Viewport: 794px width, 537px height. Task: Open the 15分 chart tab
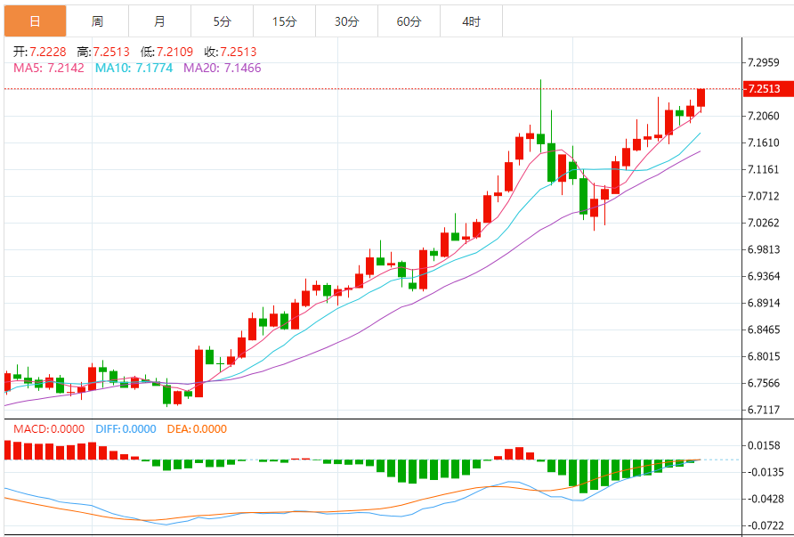284,21
